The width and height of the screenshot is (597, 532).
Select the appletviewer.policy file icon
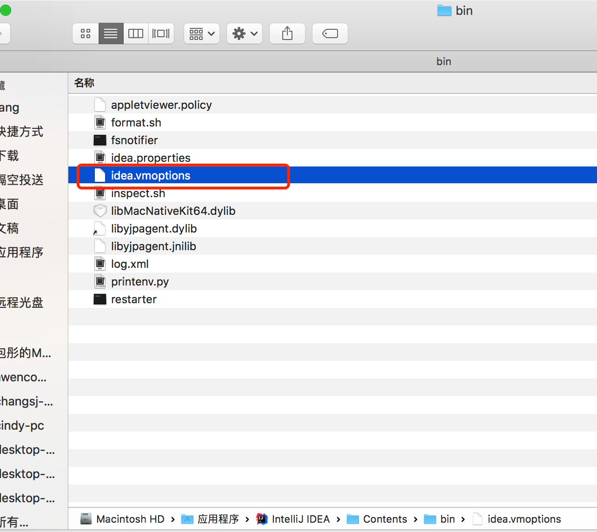coord(100,105)
